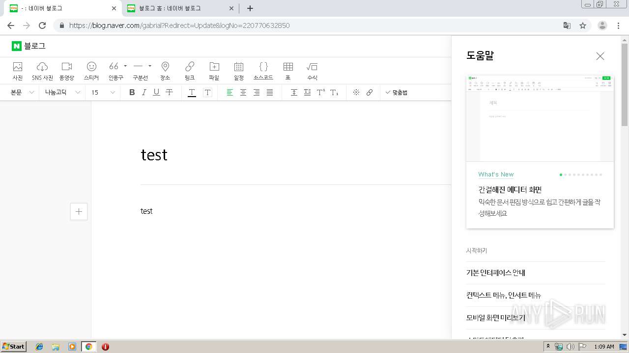Click the address bar URL
The image size is (629, 353).
pyautogui.click(x=179, y=25)
